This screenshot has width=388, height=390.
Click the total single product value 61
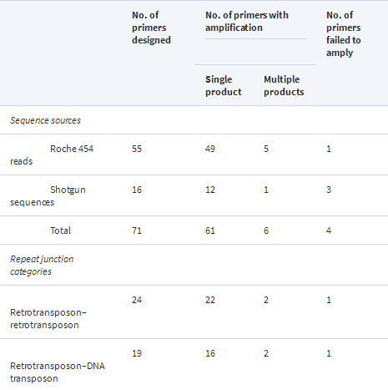pos(210,230)
